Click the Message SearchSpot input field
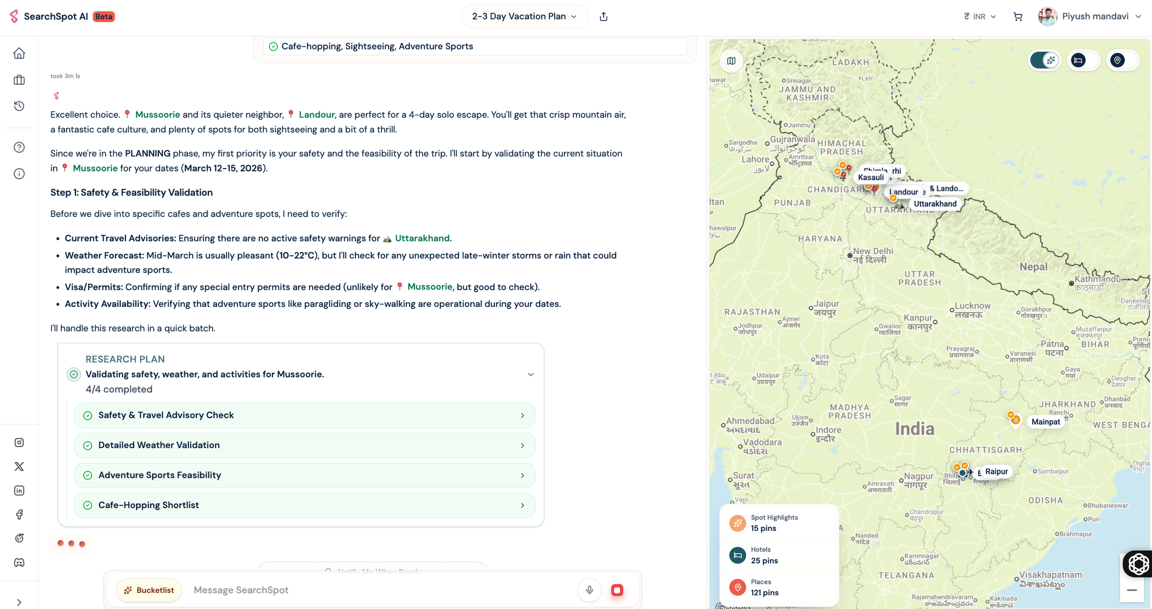1152x609 pixels. click(380, 590)
